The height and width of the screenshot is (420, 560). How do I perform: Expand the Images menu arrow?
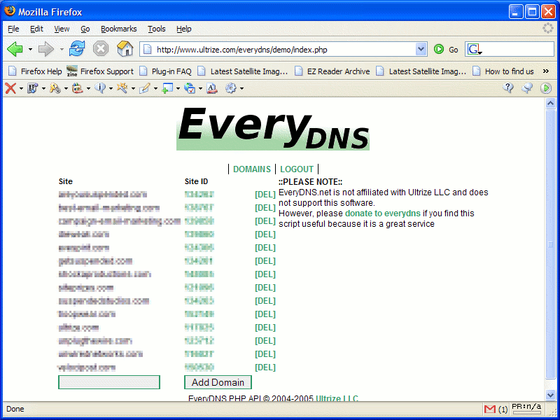click(x=88, y=89)
